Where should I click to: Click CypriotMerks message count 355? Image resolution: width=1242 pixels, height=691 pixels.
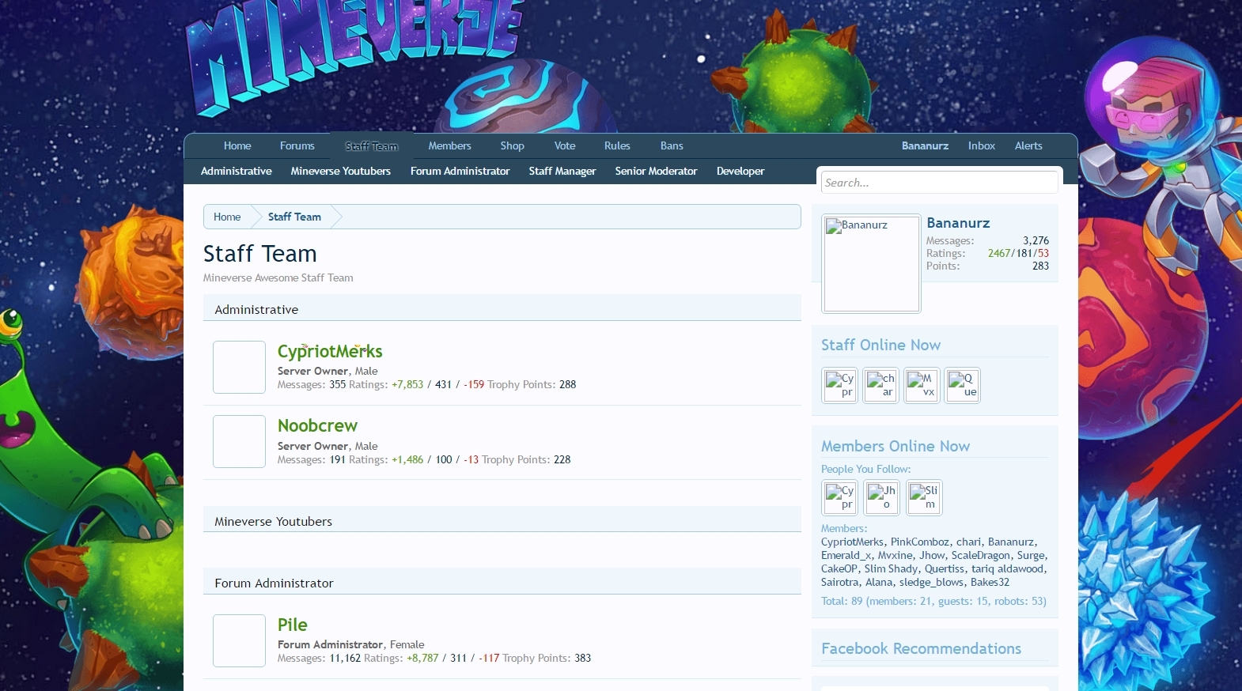[338, 384]
